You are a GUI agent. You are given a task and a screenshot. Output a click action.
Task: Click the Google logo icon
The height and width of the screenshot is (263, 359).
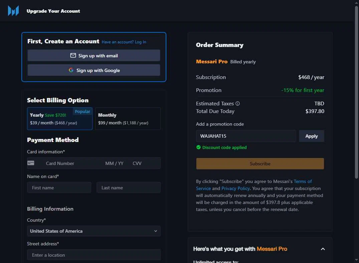click(x=71, y=70)
